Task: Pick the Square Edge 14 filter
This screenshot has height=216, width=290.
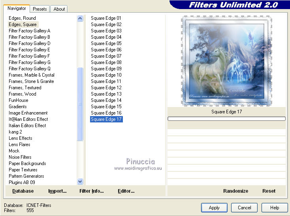Action: pyautogui.click(x=106, y=100)
